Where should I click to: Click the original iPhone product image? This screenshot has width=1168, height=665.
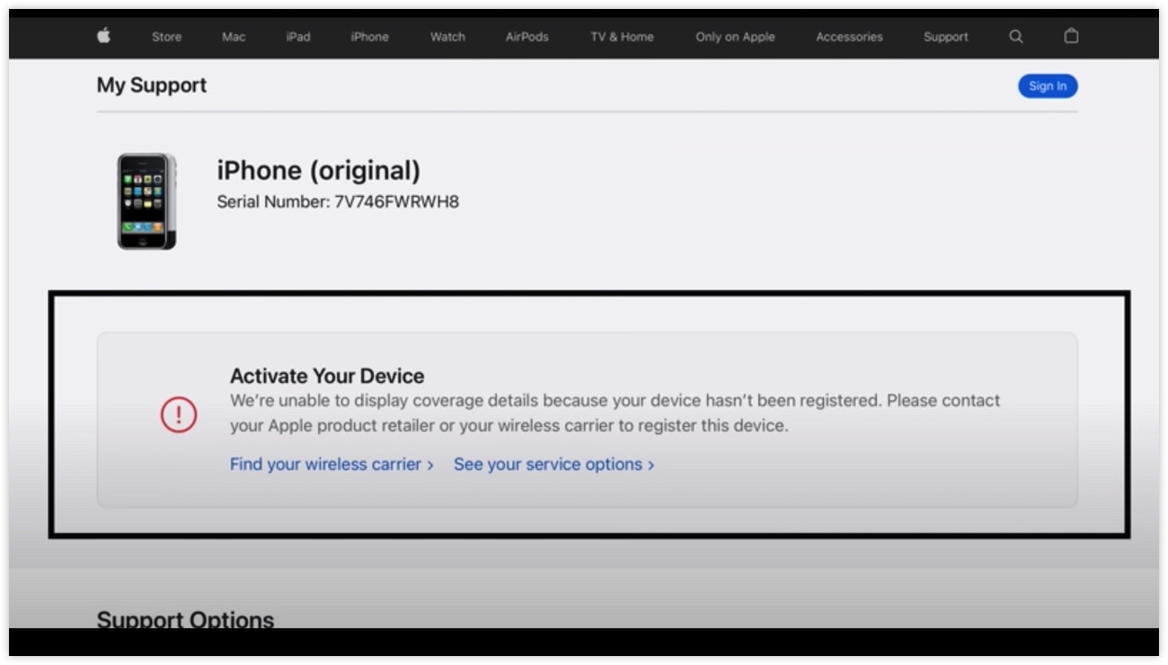(x=146, y=201)
